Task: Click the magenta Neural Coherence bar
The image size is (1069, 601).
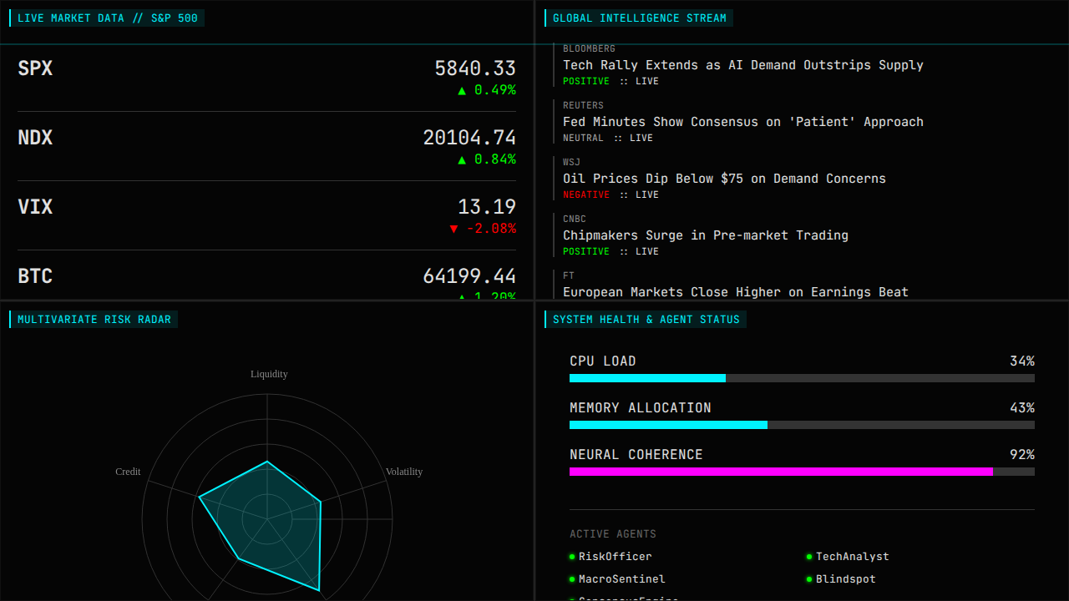Action: (x=781, y=472)
